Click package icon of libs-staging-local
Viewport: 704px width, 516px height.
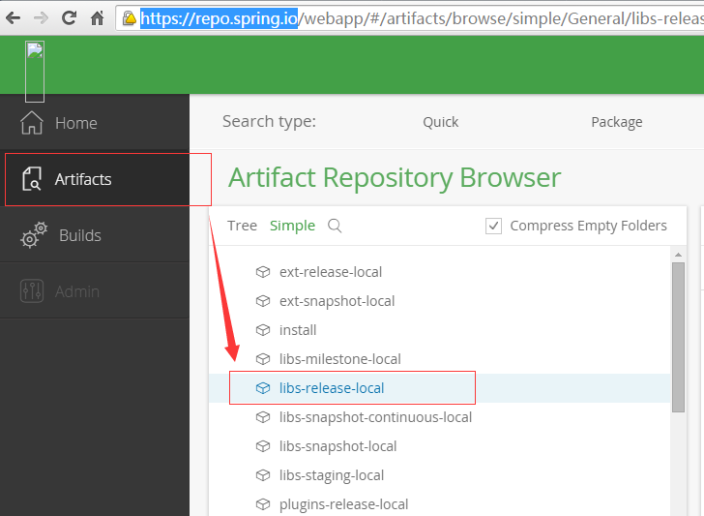[x=263, y=475]
